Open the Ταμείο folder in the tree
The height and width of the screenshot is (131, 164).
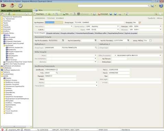coord(5,23)
